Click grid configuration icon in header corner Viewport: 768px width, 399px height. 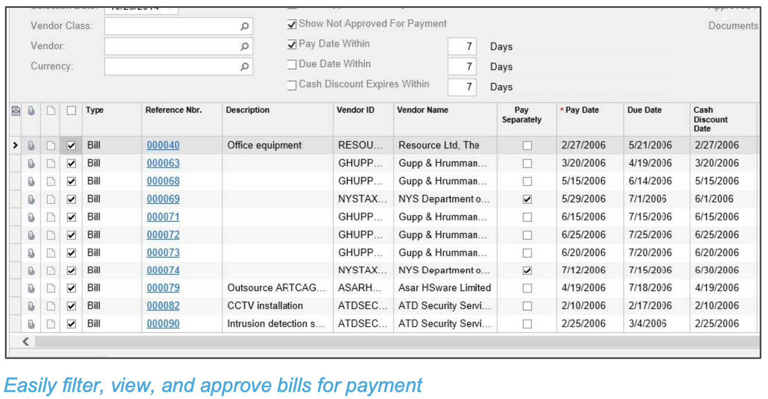tap(16, 111)
